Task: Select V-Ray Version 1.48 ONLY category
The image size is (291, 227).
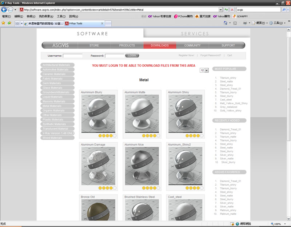Action: (57, 133)
